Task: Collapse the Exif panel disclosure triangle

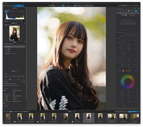Action: tap(4, 74)
